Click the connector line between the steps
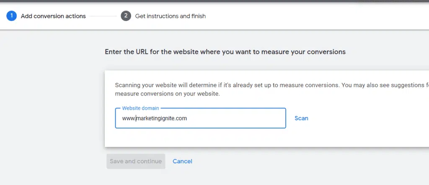 (103, 16)
